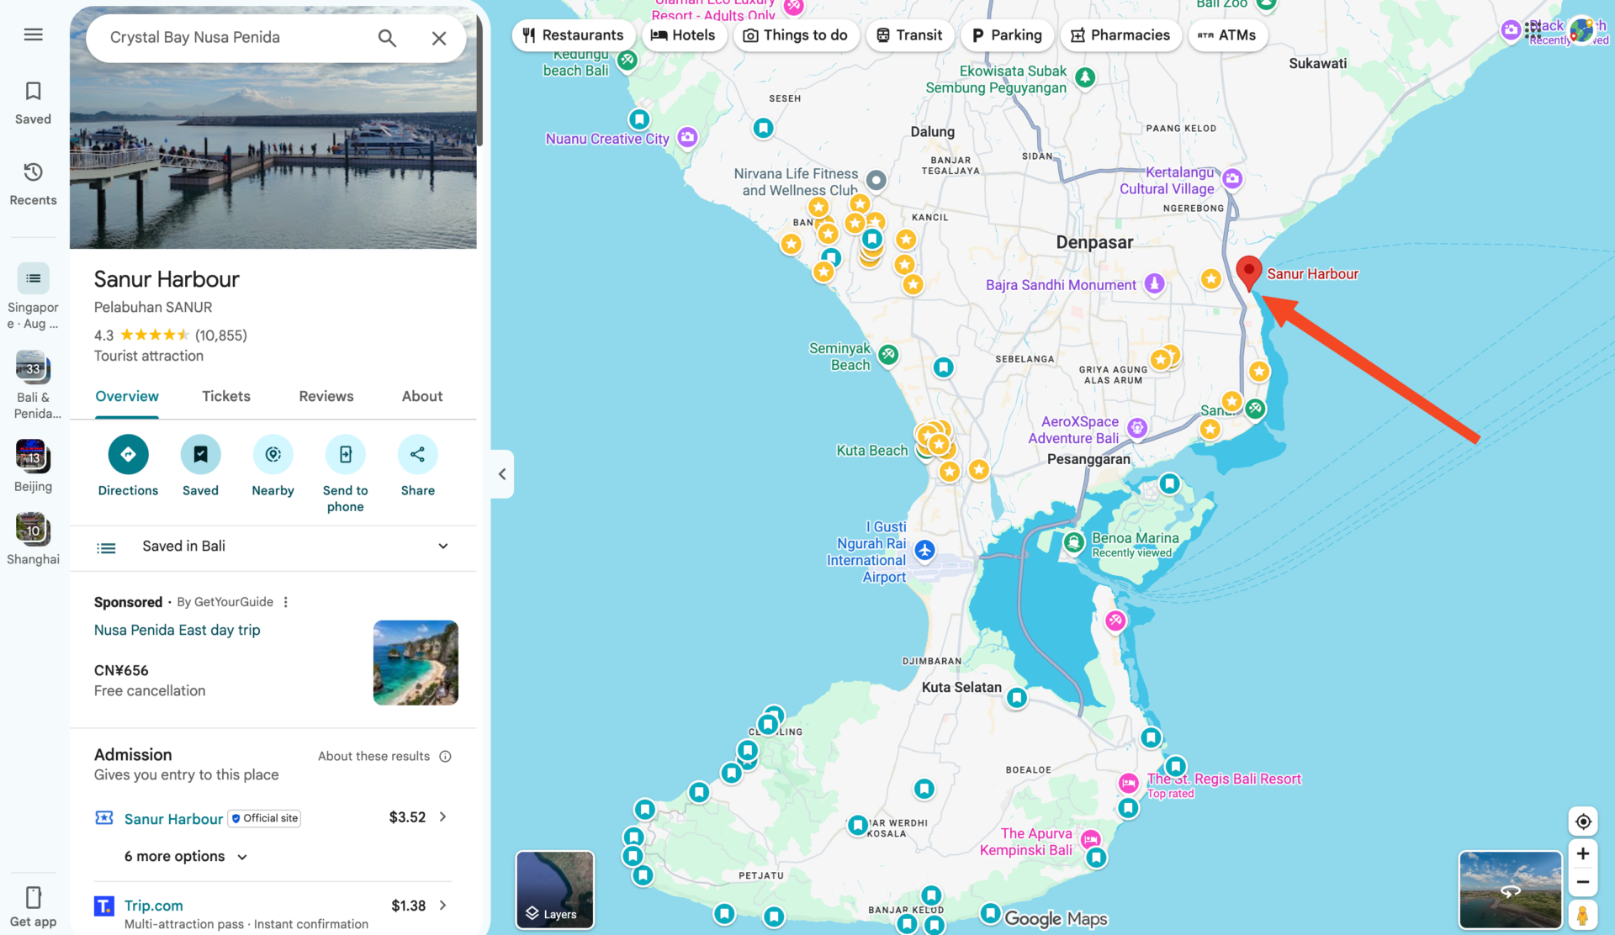Open the Get app sidebar item
Viewport: 1615px width, 935px height.
pyautogui.click(x=33, y=906)
